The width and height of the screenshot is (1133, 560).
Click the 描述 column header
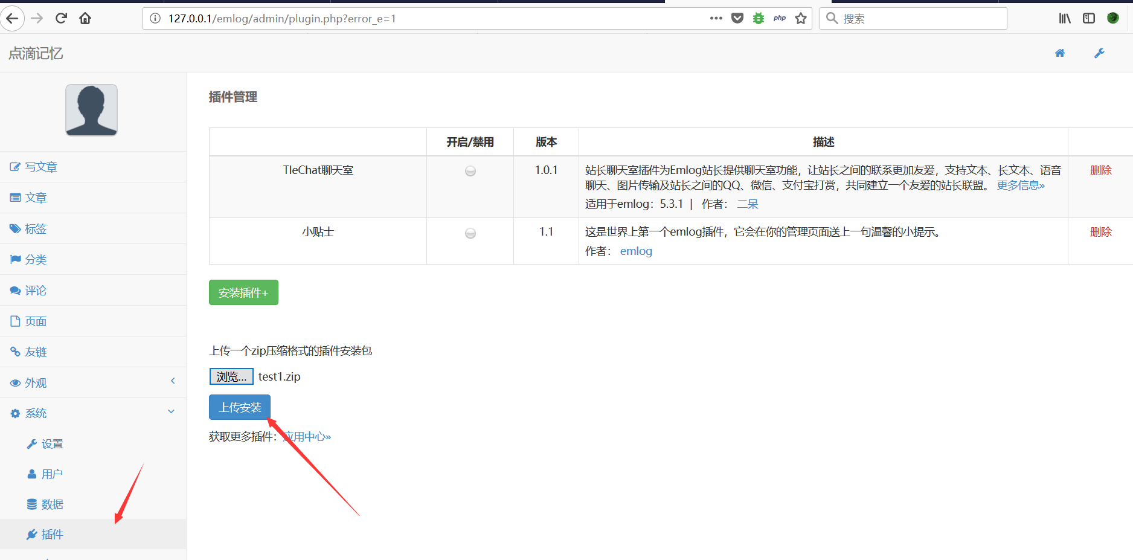[823, 142]
